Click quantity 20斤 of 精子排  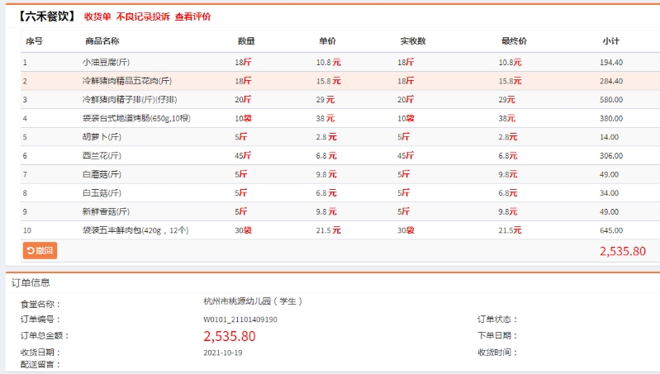coord(243,100)
